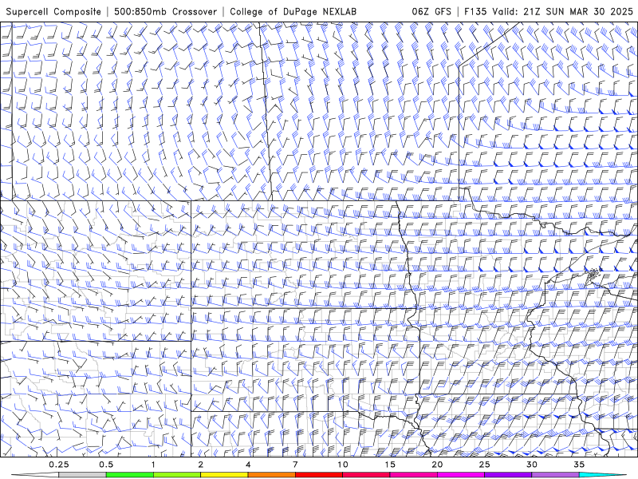Screen dimensions: 638x479
Task: Click the light purple 30–35 color bar segment
Action: (555, 475)
